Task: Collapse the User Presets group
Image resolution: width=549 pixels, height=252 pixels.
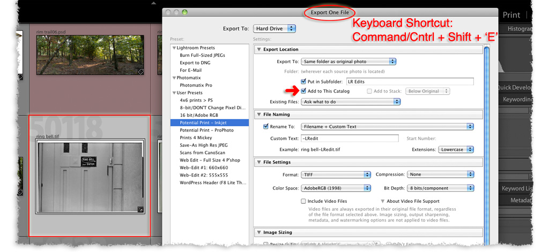Action: click(x=174, y=93)
